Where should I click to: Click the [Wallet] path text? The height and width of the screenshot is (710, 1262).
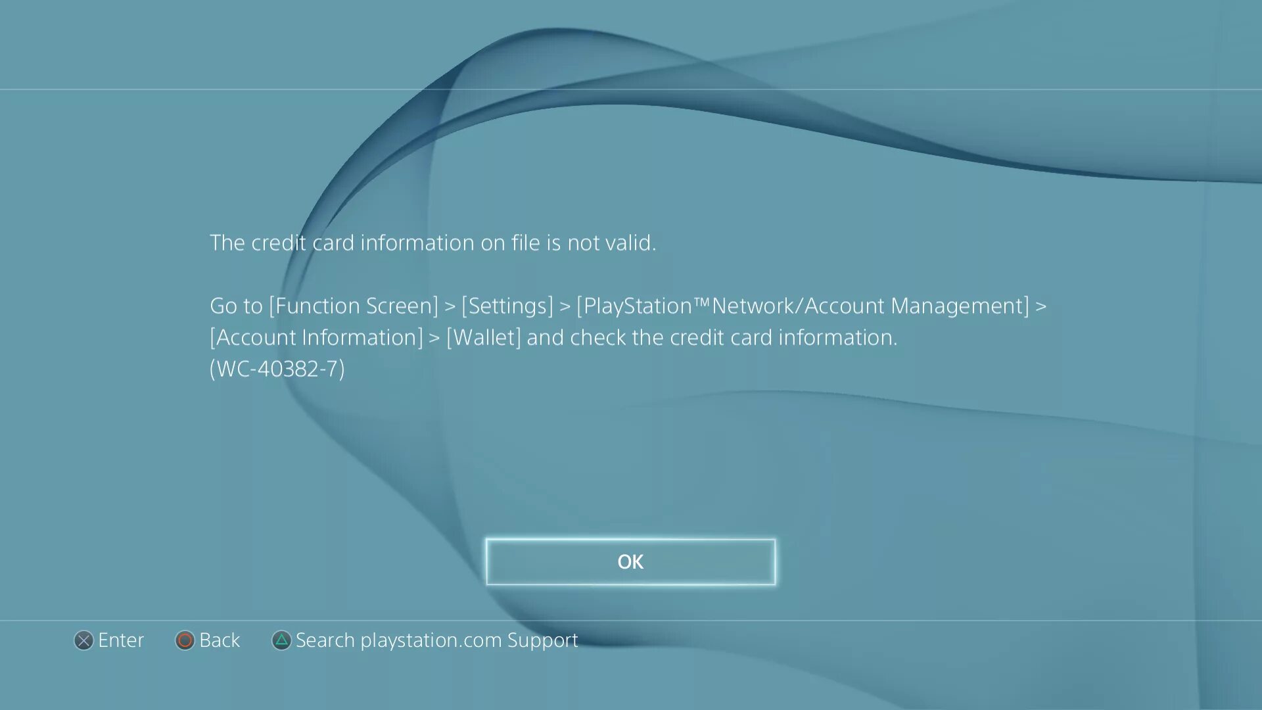pos(483,338)
